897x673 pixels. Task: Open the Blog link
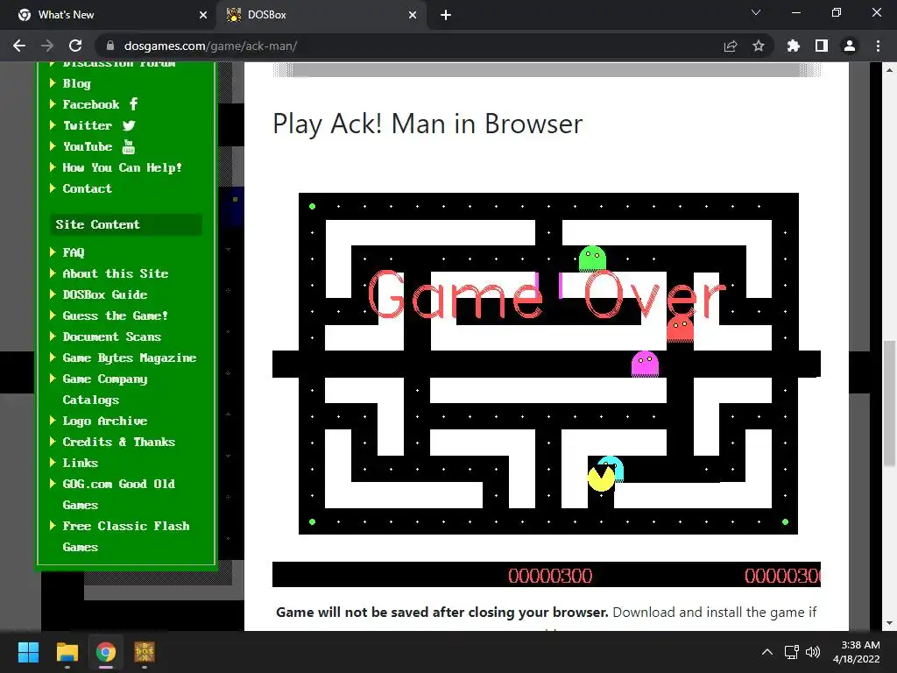(x=77, y=83)
